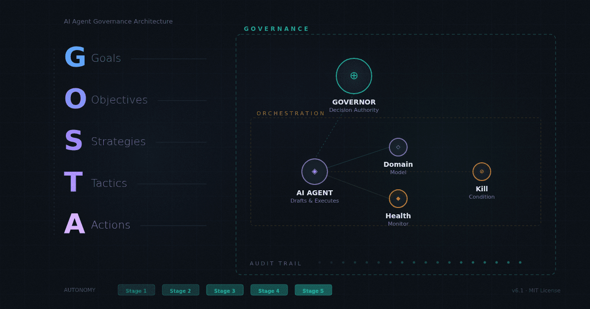The height and width of the screenshot is (309, 590).
Task: Open the Tactics entry from the left list
Action: [109, 182]
